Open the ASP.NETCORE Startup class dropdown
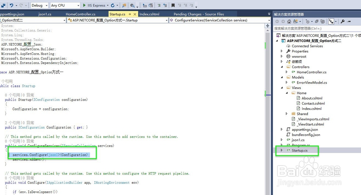Viewport: 361px width, 195px height. 166,20
